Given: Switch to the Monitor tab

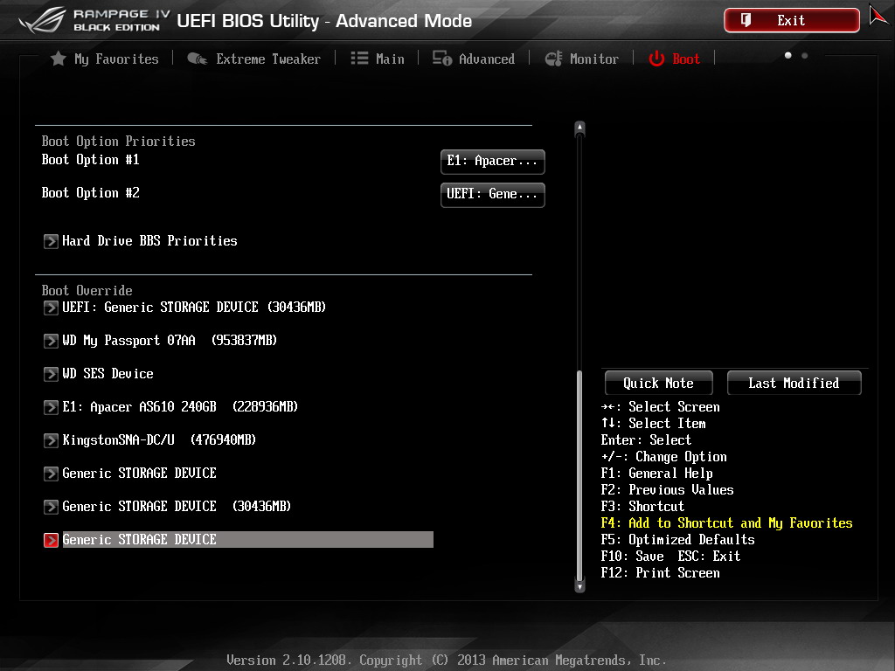Looking at the screenshot, I should [581, 59].
